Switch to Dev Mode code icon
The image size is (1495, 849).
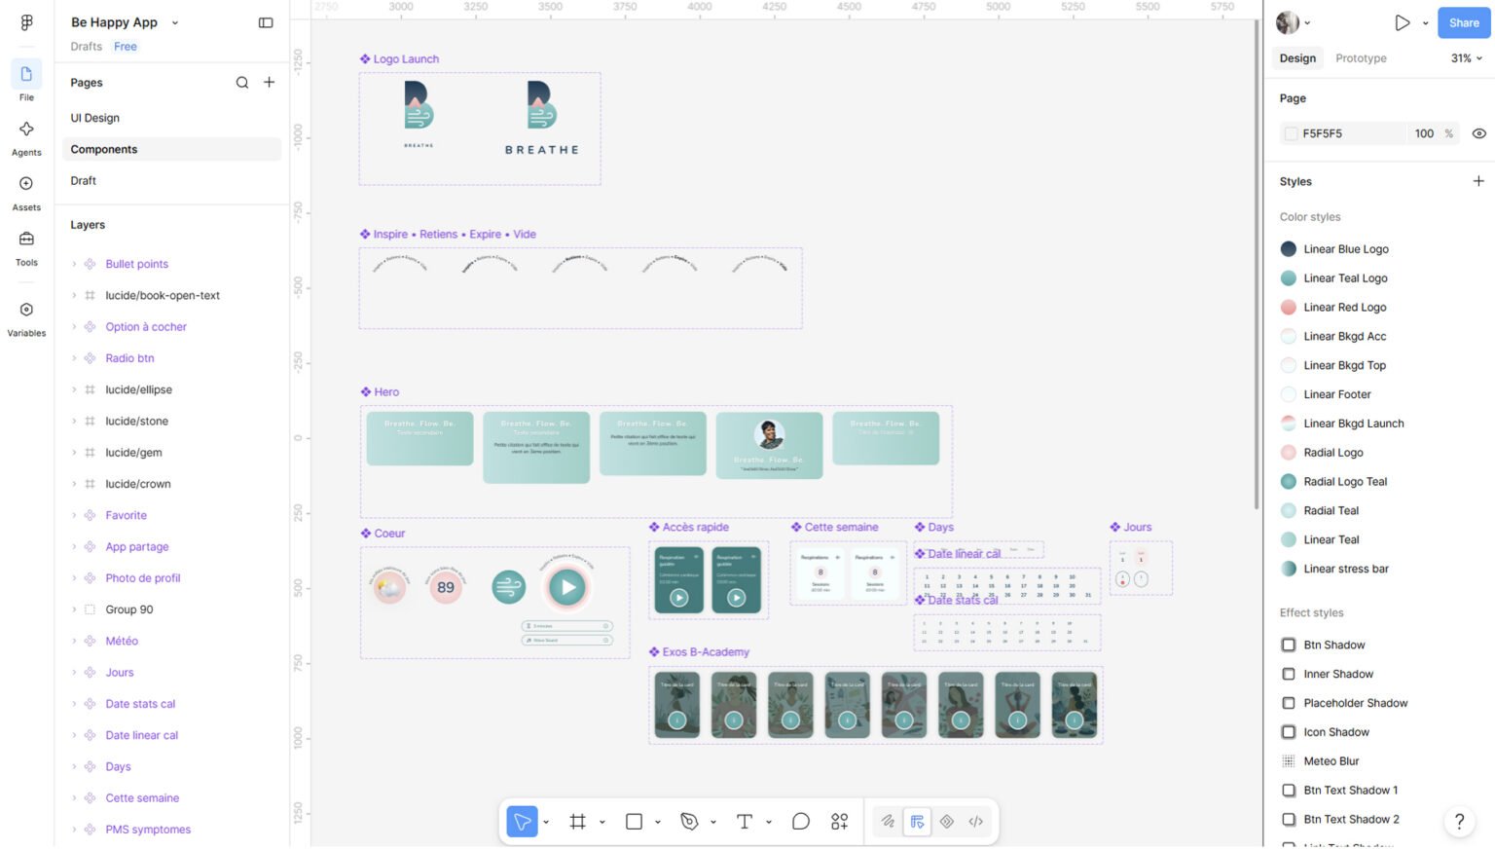(976, 822)
